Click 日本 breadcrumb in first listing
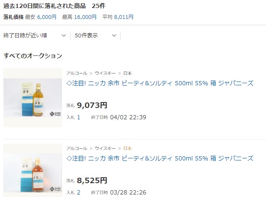The width and height of the screenshot is (266, 197). [x=128, y=73]
